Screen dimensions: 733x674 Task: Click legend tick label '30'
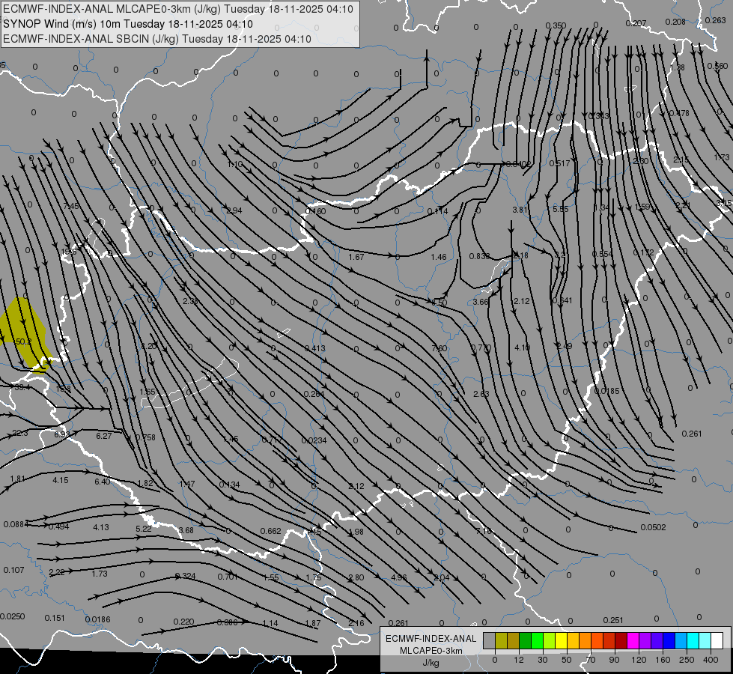[543, 660]
